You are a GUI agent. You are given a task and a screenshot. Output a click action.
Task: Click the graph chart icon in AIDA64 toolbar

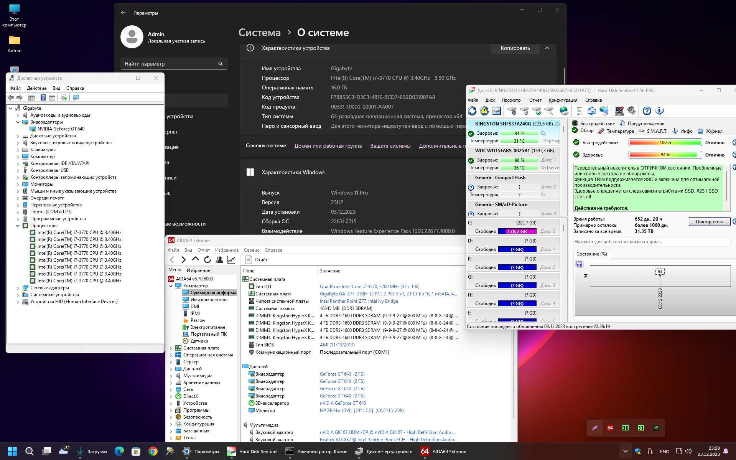pos(231,260)
